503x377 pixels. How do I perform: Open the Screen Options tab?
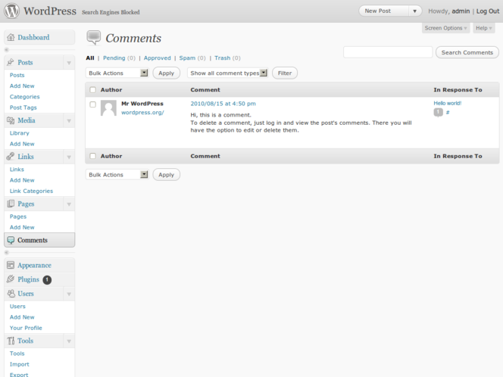coord(445,28)
